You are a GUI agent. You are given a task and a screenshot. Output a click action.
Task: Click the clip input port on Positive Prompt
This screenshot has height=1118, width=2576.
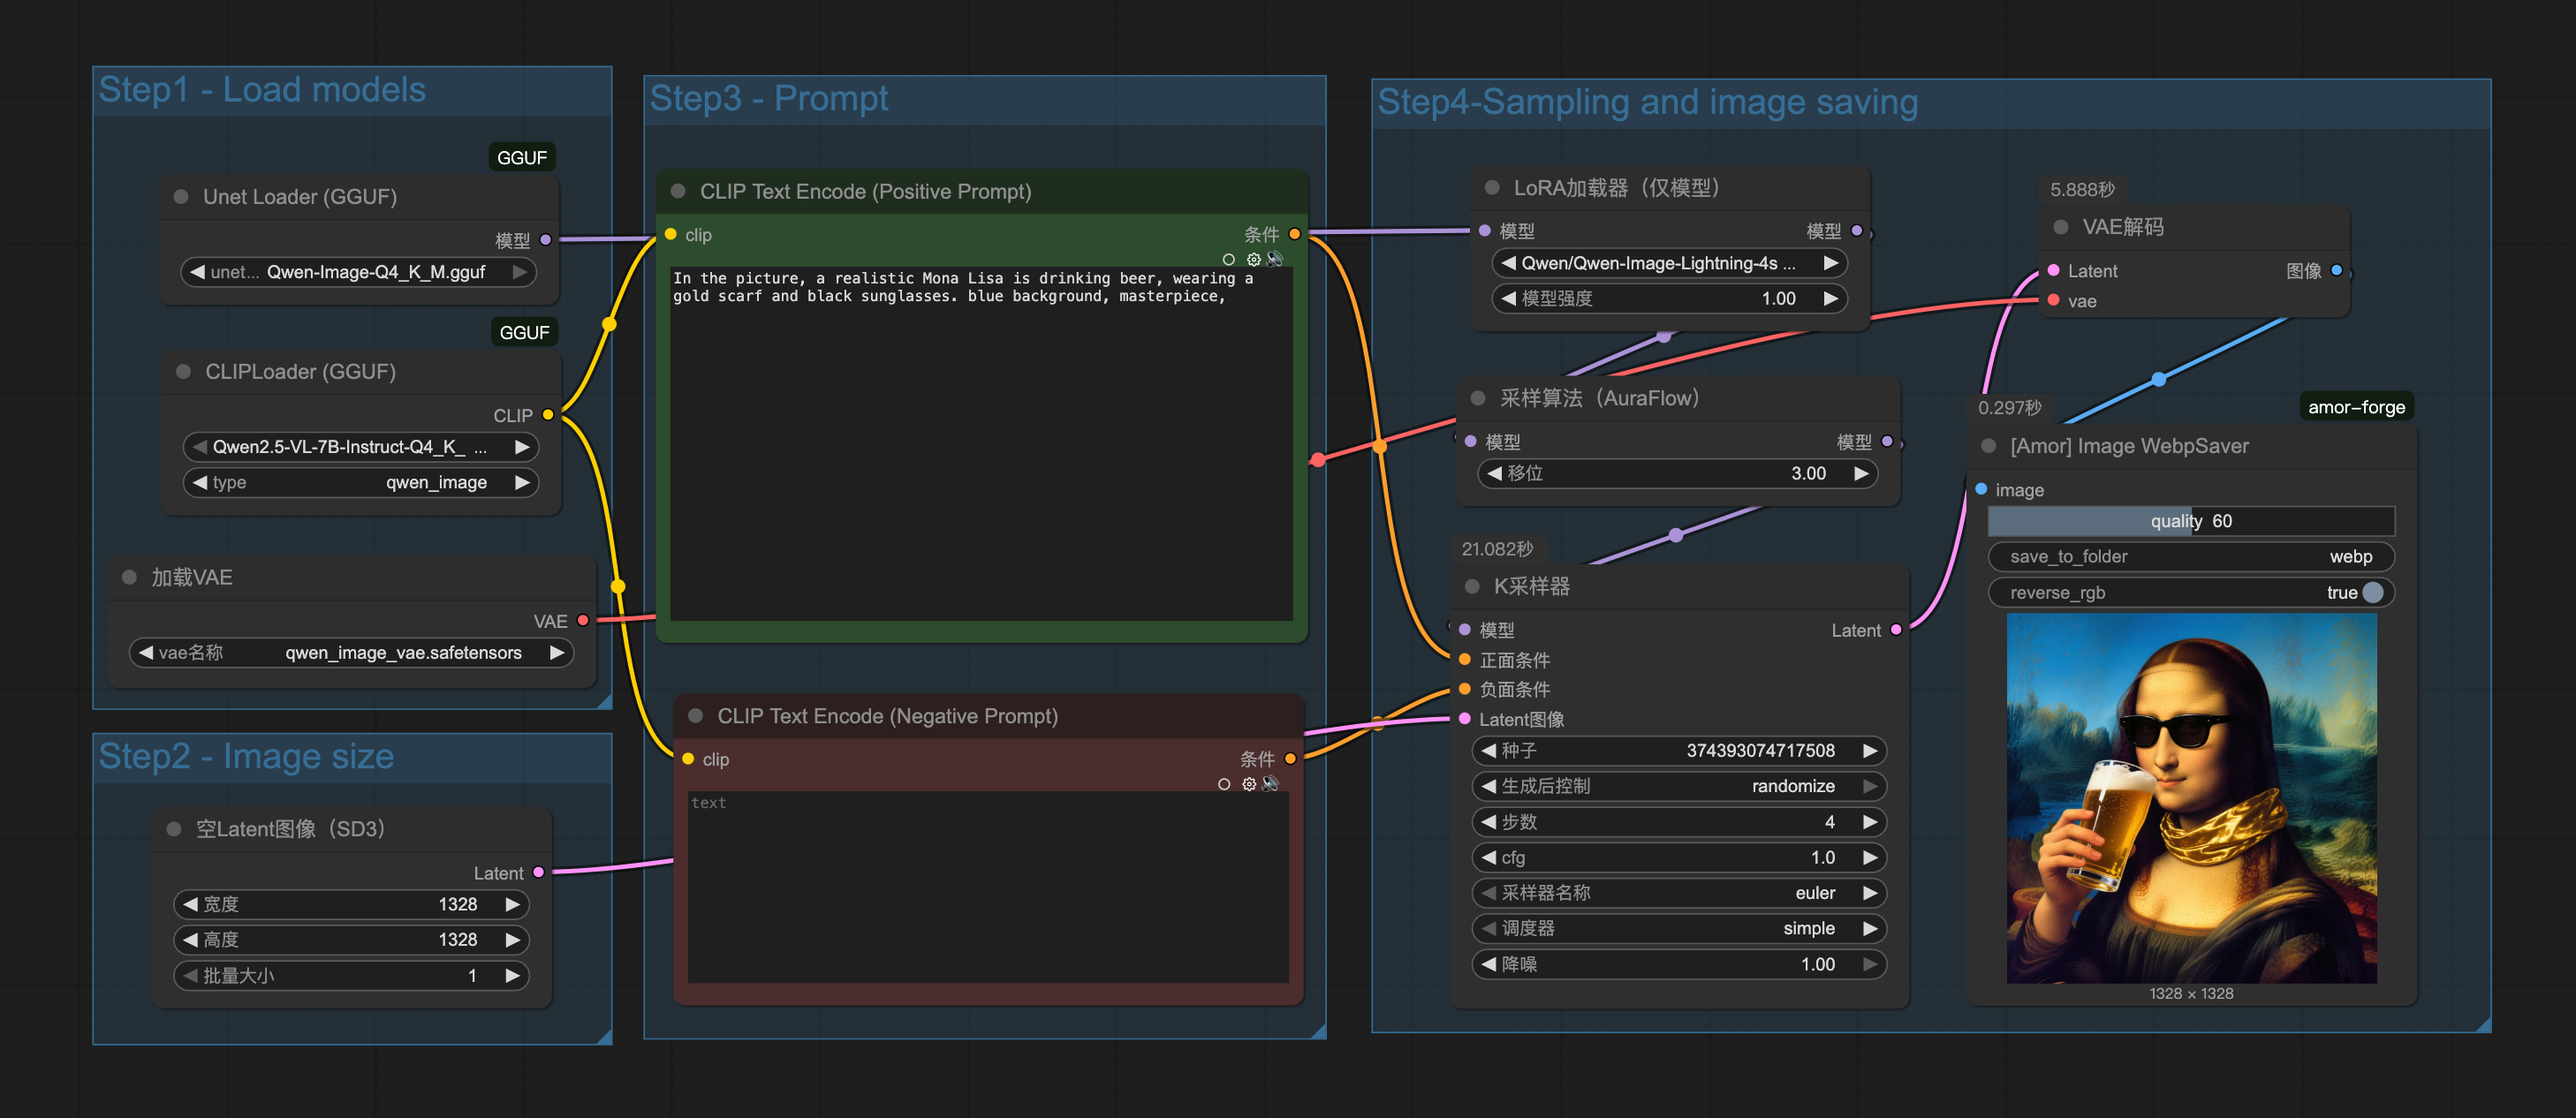671,235
